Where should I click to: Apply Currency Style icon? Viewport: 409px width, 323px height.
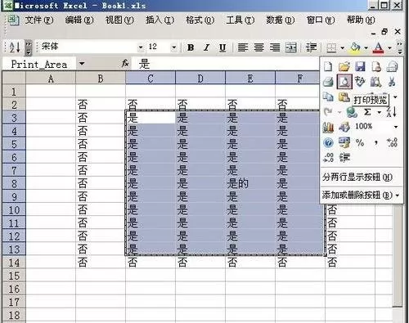point(344,142)
